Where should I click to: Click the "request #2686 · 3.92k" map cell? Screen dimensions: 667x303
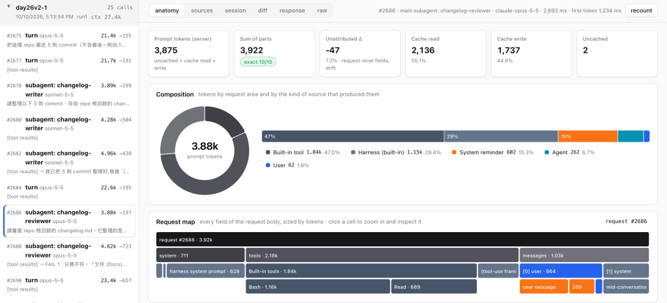403,239
